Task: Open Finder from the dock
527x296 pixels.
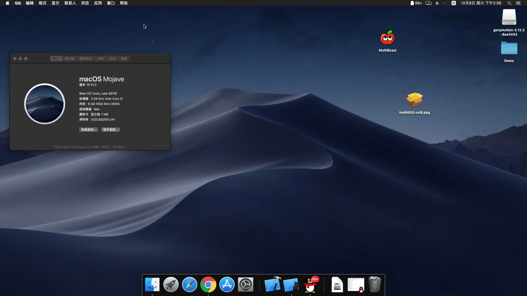Action: 152,284
